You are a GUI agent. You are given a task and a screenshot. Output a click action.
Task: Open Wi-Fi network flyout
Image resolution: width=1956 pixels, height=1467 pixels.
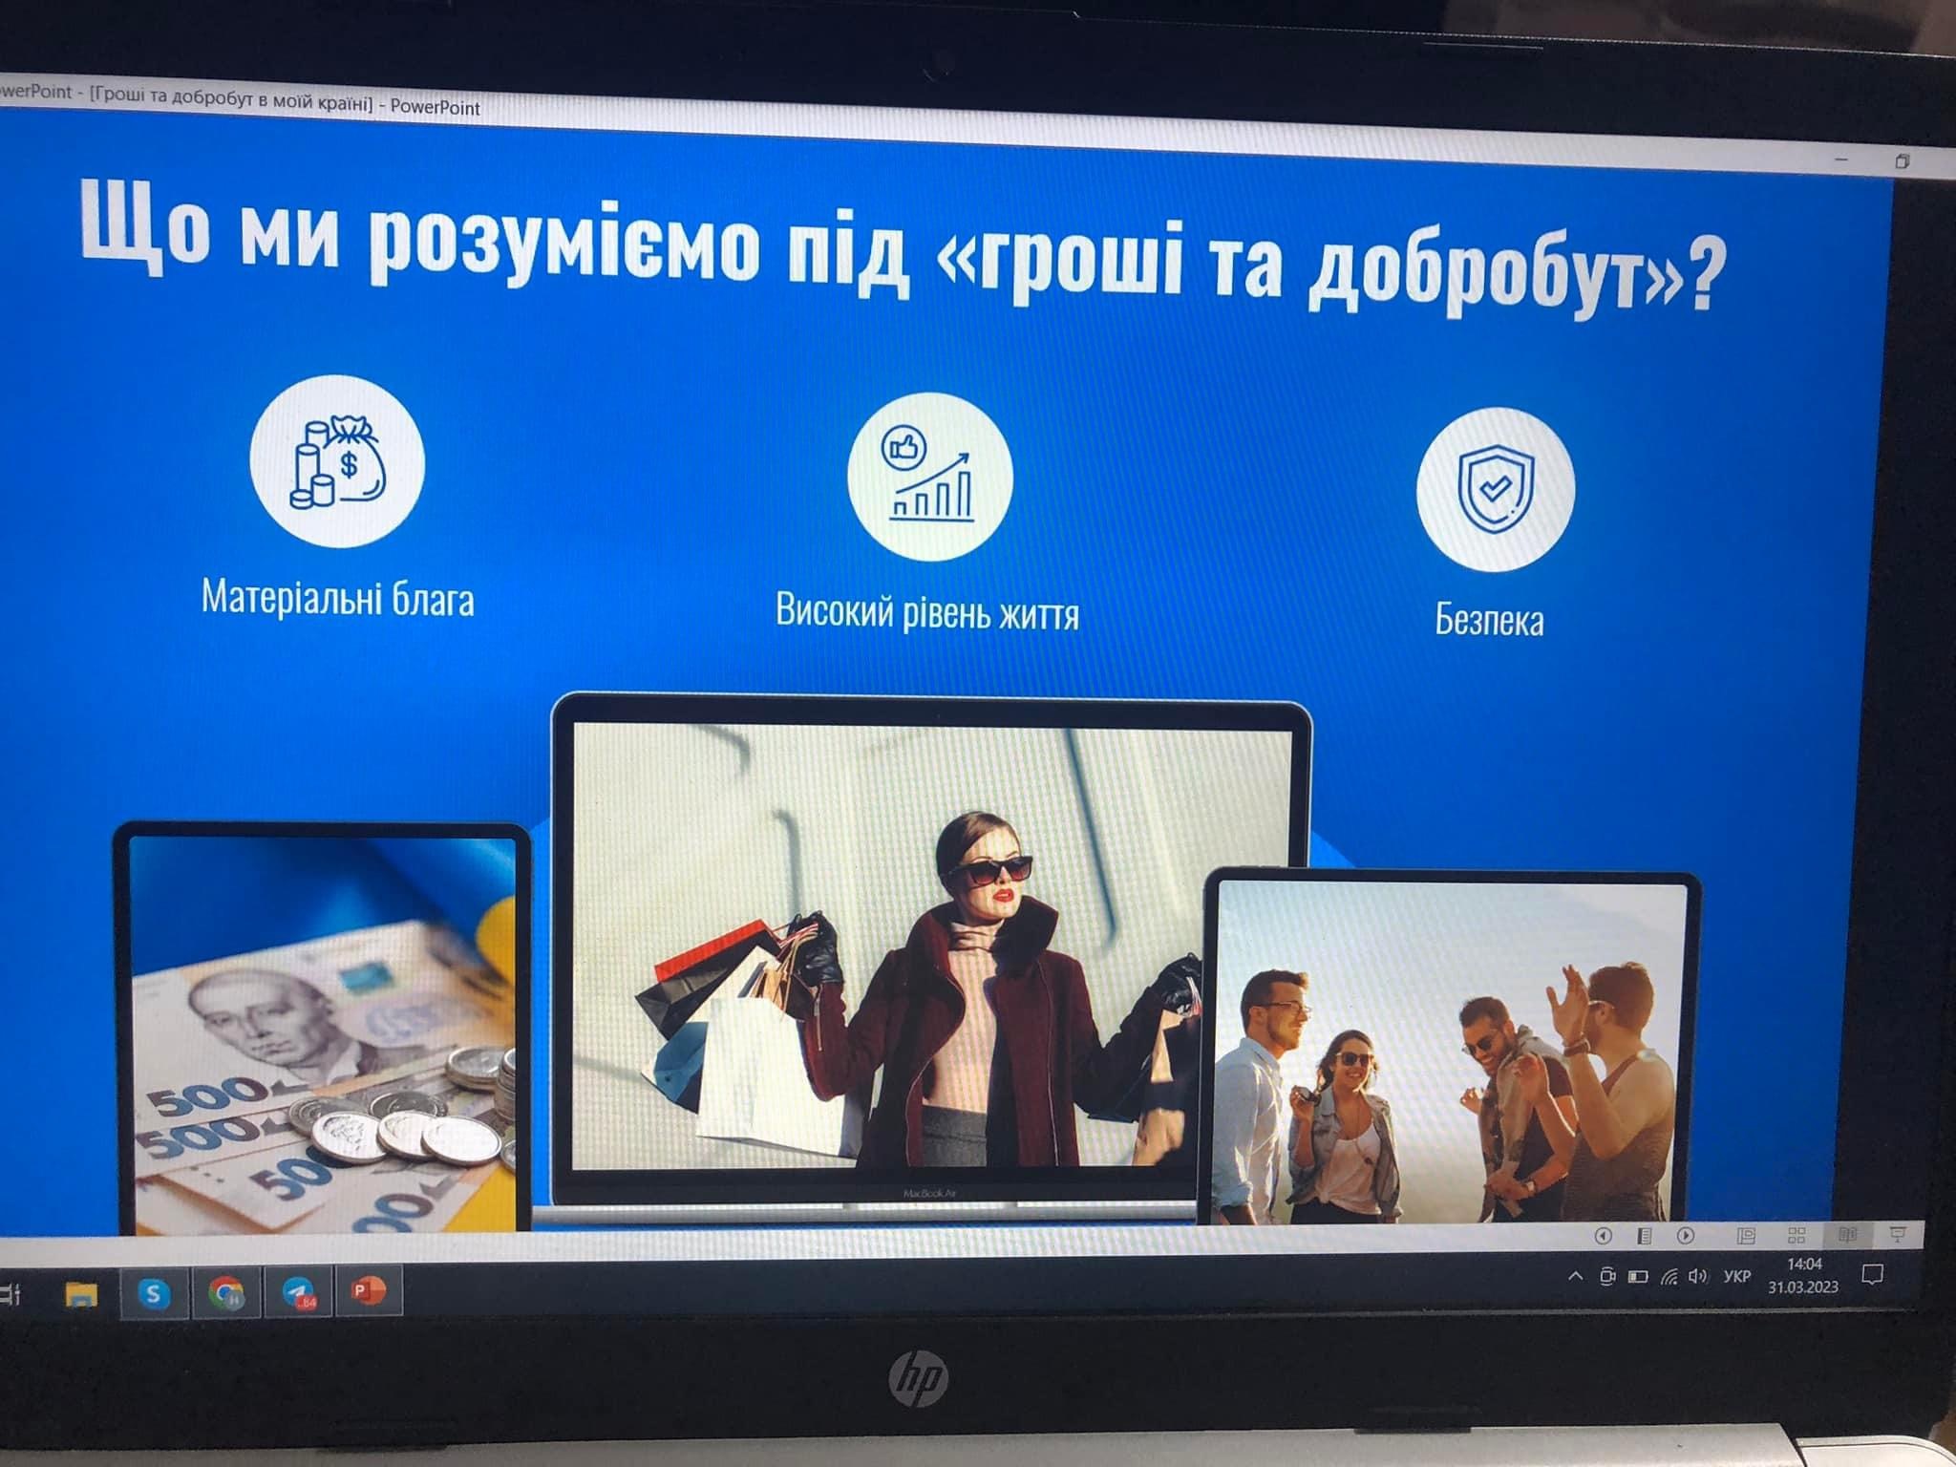(1669, 1276)
